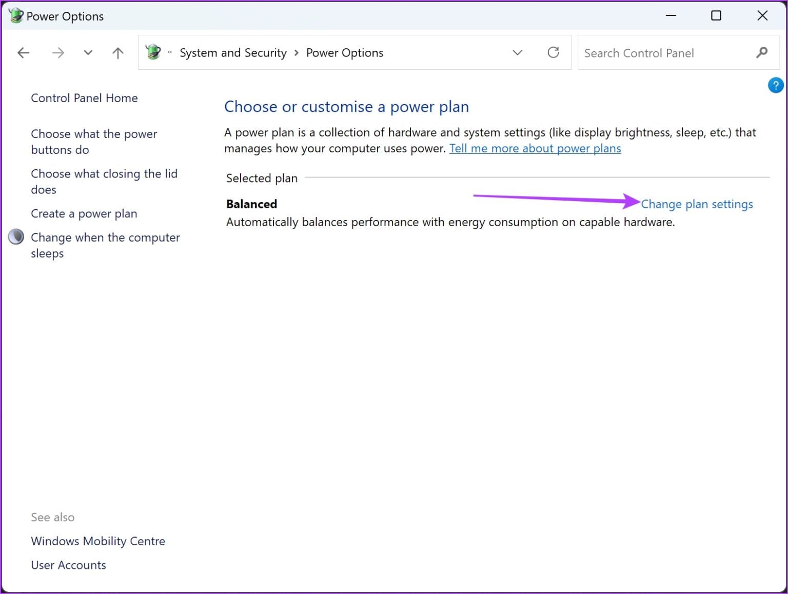The width and height of the screenshot is (788, 594).
Task: Open Tell me more about power plans
Action: pyautogui.click(x=535, y=148)
